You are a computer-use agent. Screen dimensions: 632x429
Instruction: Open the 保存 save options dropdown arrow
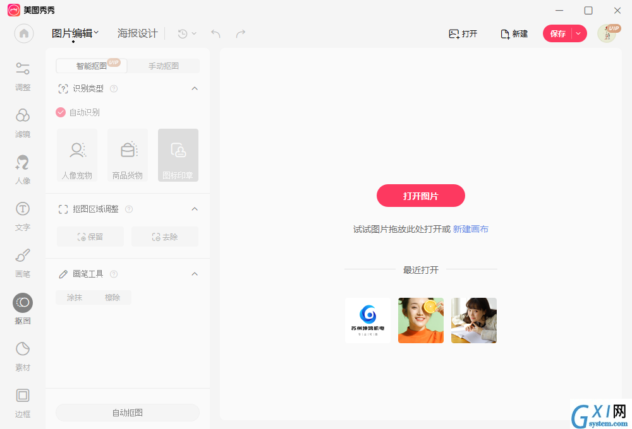(x=578, y=33)
